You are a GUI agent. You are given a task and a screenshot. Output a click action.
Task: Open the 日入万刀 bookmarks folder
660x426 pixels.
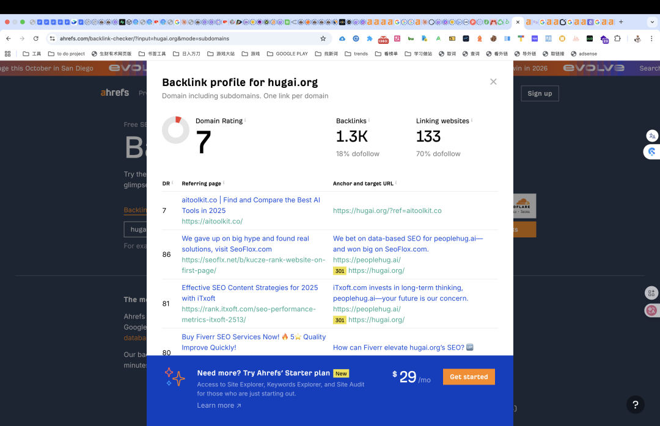click(x=186, y=54)
